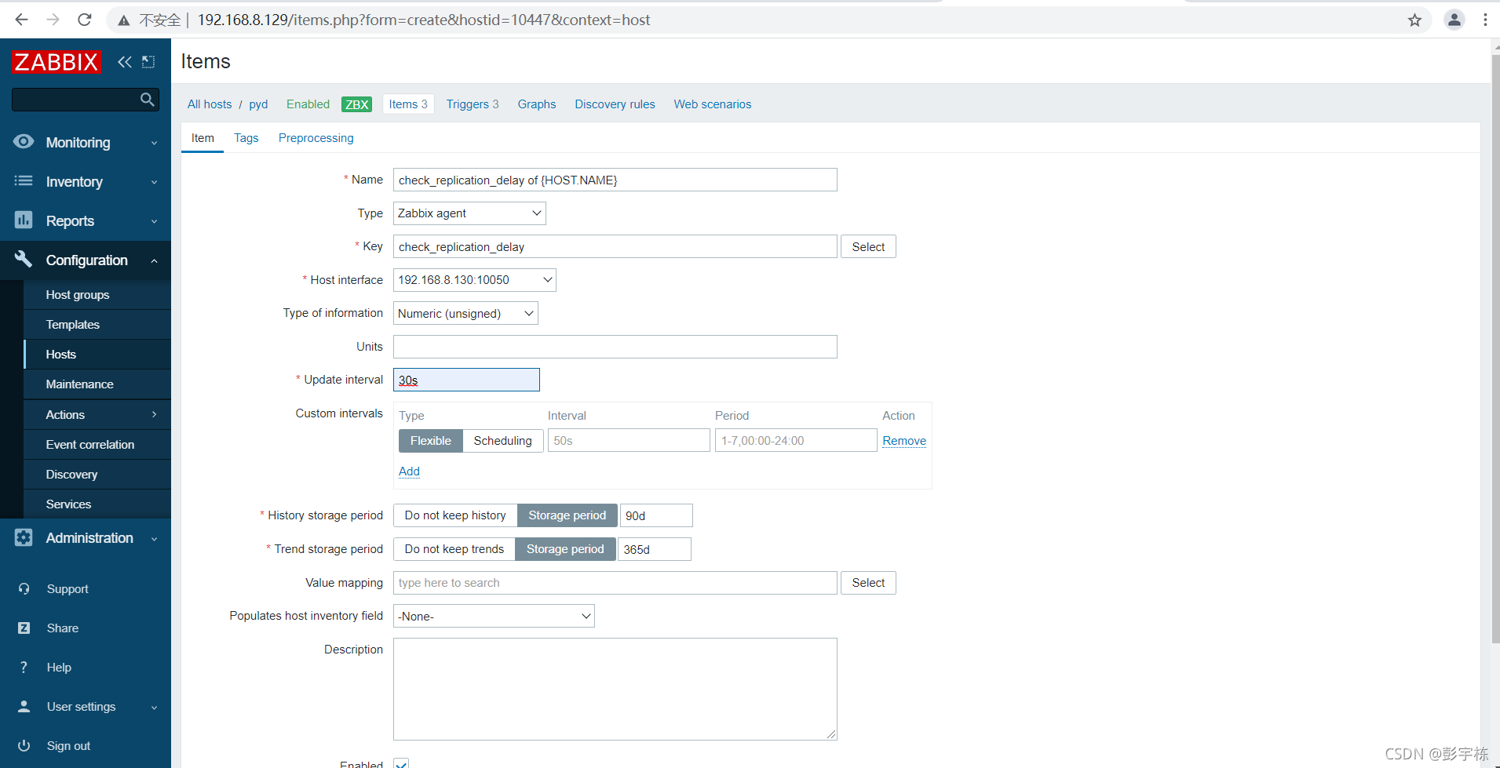Image resolution: width=1500 pixels, height=768 pixels.
Task: Open the Type dropdown (Zabbix agent)
Action: coord(469,213)
